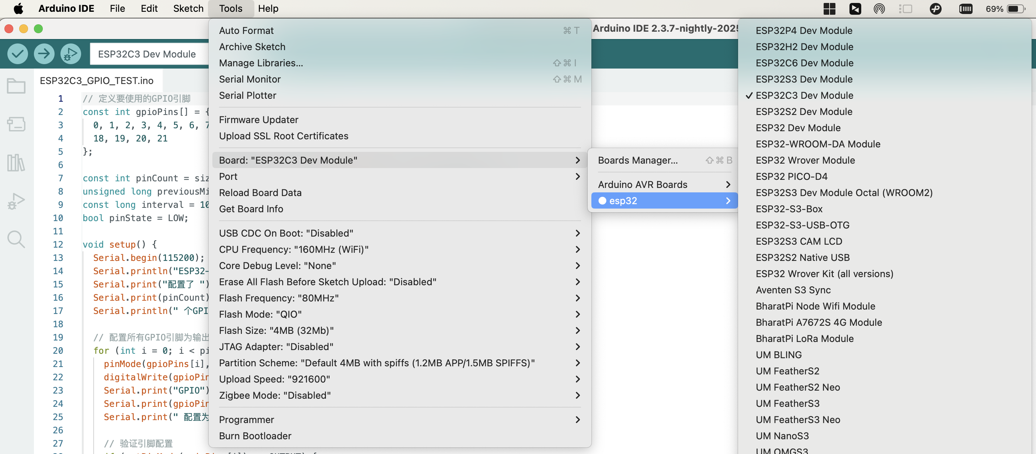Expand Arduino AVR Boards submenu
1036x454 pixels.
[x=664, y=185]
